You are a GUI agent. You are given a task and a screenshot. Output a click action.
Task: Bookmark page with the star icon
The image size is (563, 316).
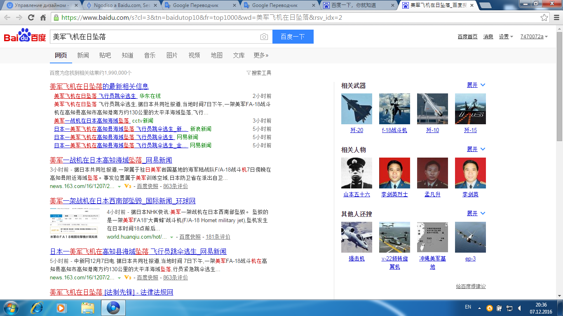click(x=544, y=18)
